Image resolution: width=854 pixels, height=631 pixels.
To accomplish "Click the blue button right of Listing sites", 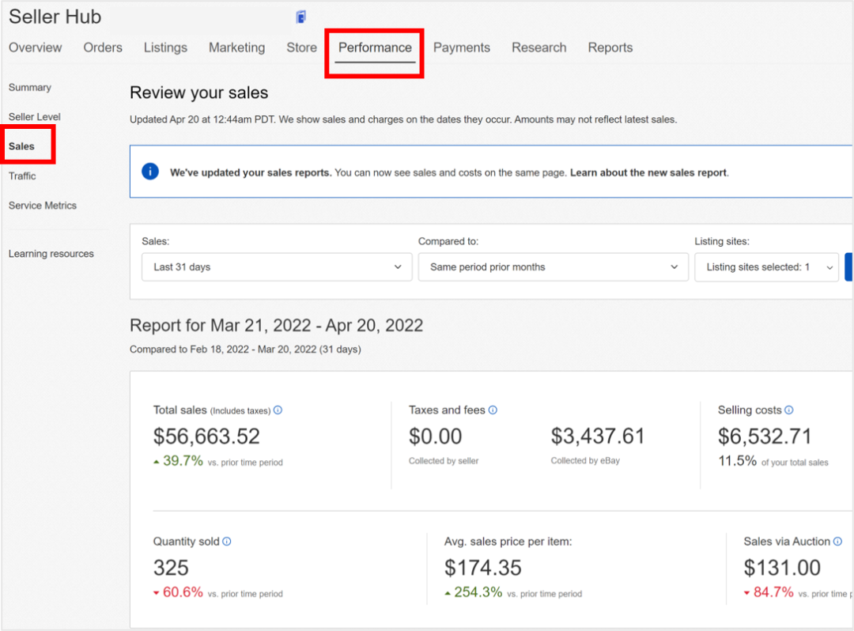I will [x=849, y=267].
